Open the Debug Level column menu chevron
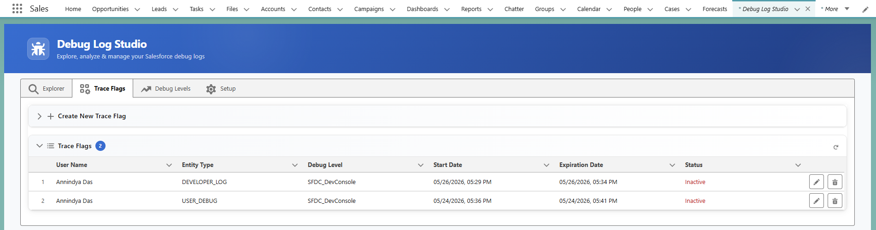This screenshot has width=876, height=230. 421,165
